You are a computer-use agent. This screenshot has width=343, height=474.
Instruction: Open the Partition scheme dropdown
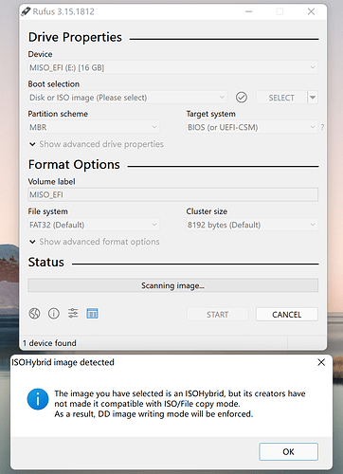point(94,127)
